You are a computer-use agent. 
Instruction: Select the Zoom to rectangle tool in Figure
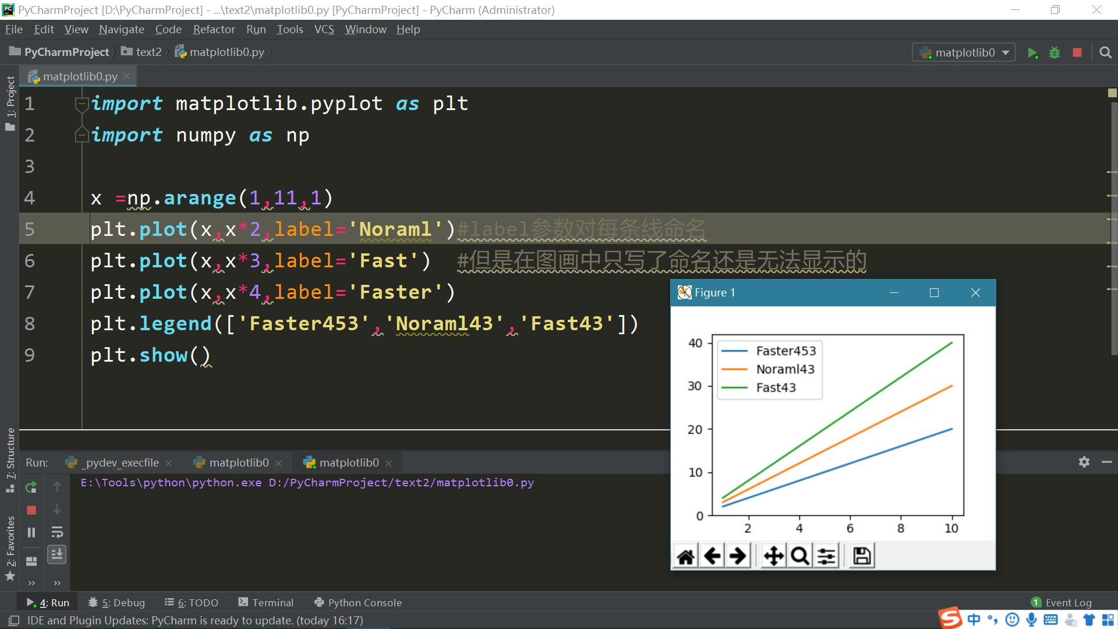point(800,556)
